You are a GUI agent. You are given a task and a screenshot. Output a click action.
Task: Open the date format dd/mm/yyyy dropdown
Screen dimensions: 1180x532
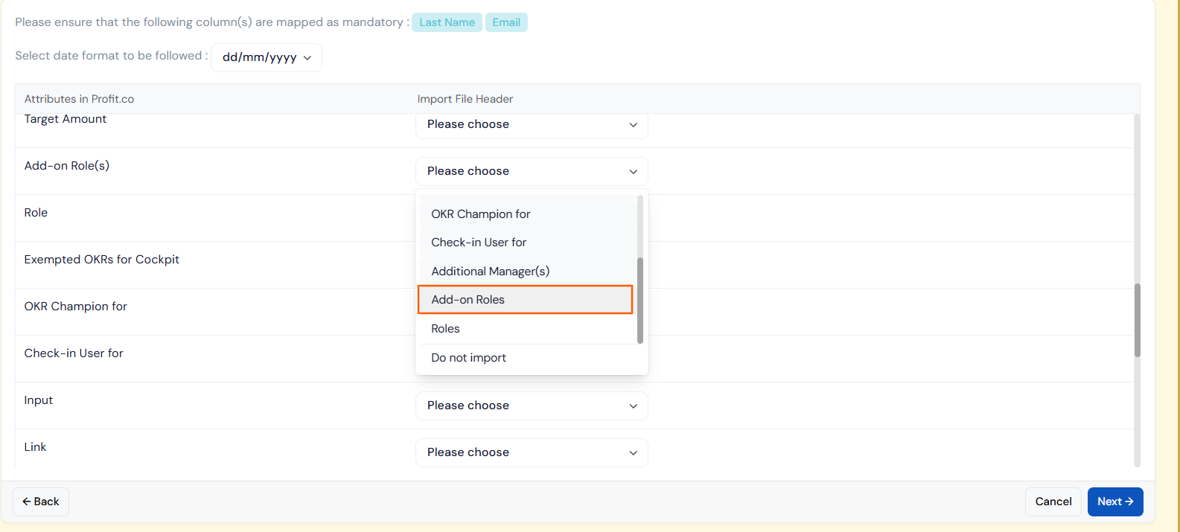(x=267, y=57)
